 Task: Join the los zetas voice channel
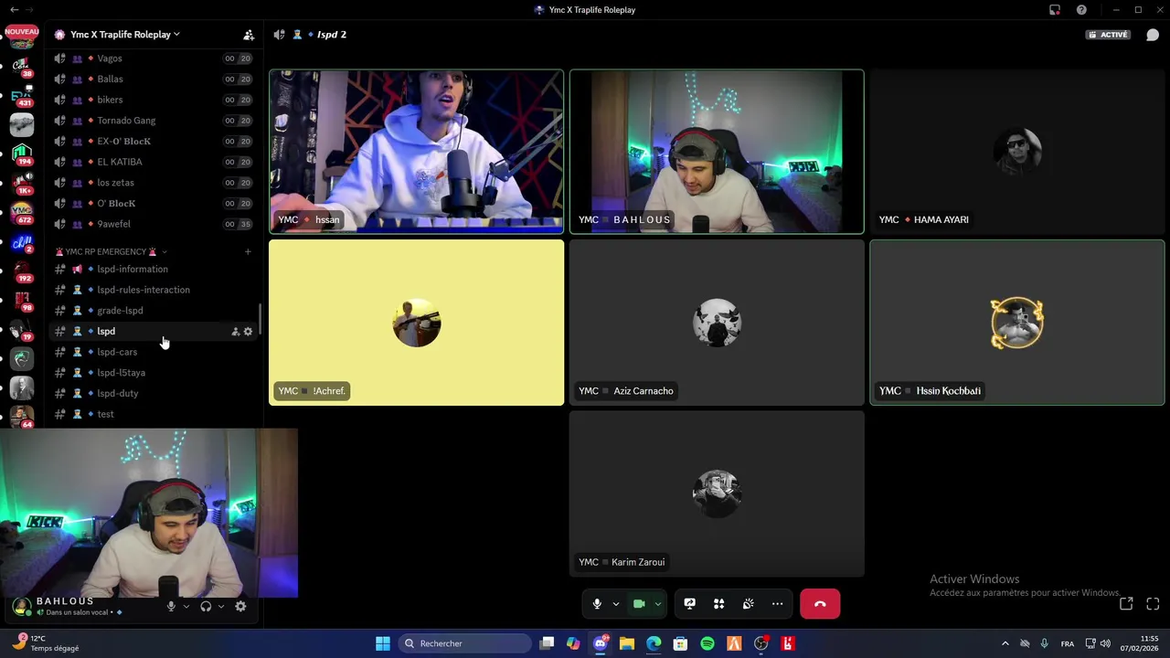(154, 183)
